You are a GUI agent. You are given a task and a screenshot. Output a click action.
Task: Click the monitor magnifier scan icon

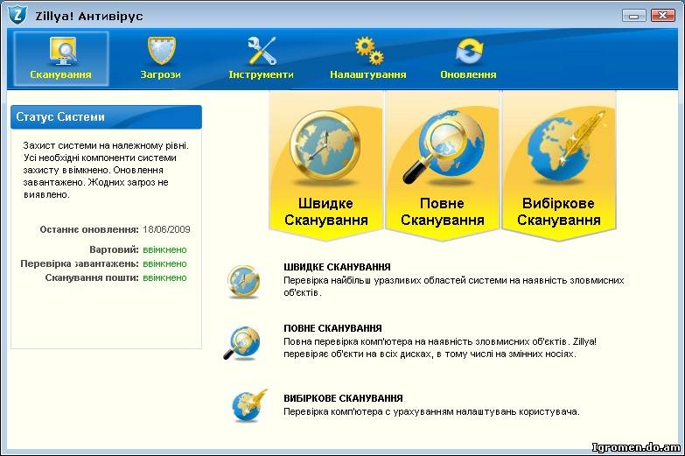click(62, 51)
